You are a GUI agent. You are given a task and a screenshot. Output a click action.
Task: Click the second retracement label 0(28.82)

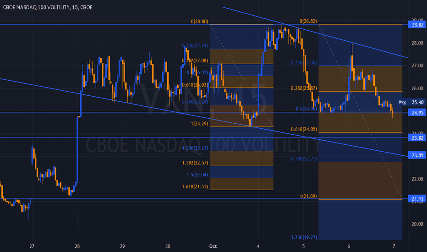(x=308, y=21)
